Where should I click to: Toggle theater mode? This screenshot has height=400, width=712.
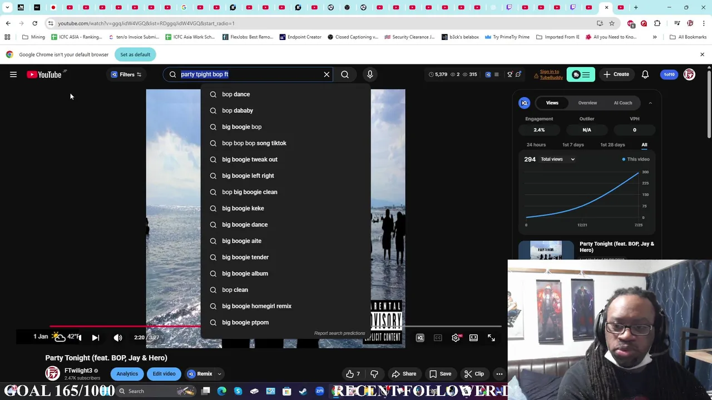tap(473, 338)
